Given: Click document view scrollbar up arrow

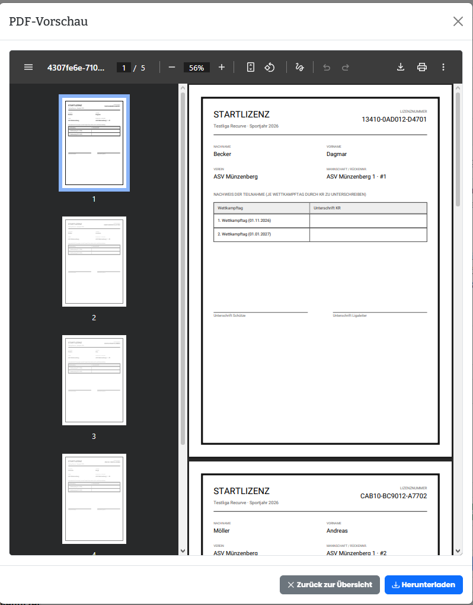Looking at the screenshot, I should click(x=458, y=88).
